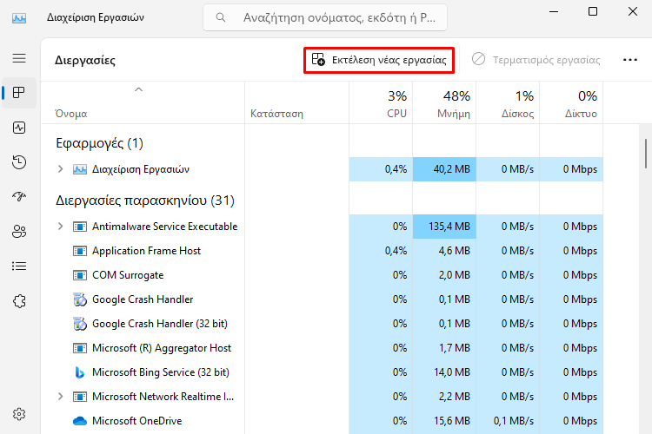Close the Task Manager window
Screen dimensions: 652x434
pyautogui.click(x=633, y=11)
